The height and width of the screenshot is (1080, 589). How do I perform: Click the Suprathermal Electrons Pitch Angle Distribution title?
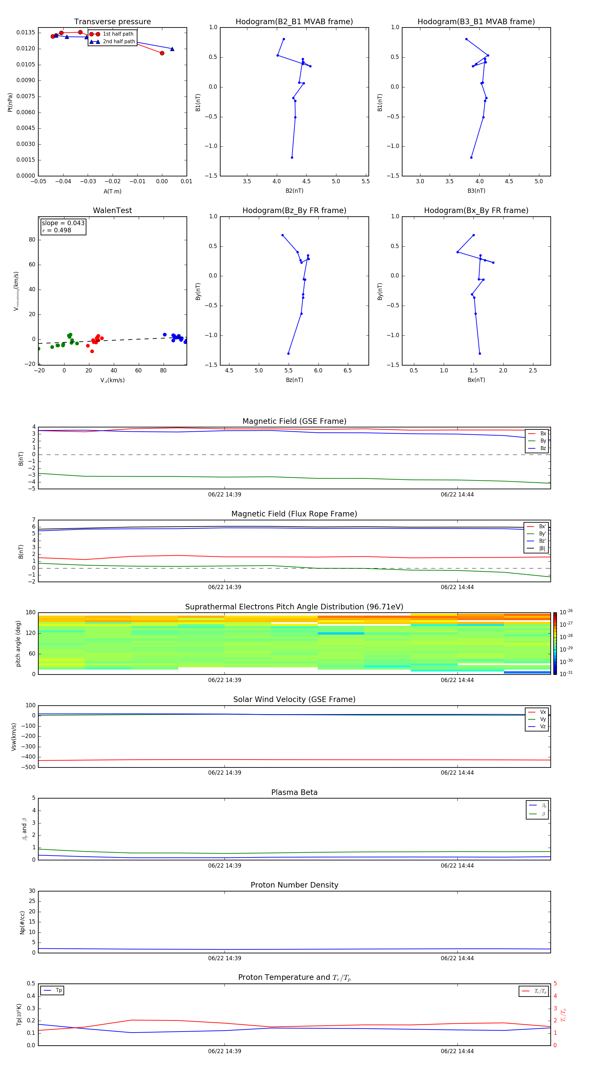[x=294, y=607]
